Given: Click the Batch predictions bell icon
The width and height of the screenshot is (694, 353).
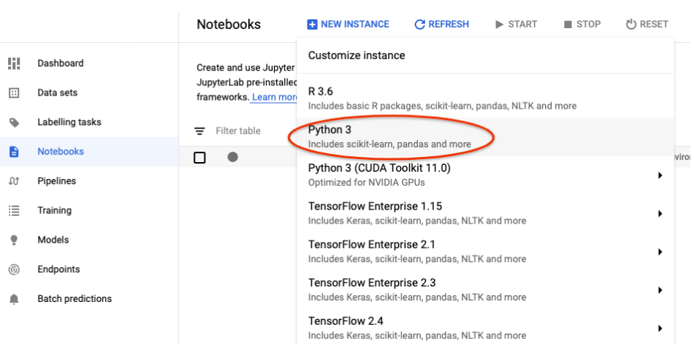Looking at the screenshot, I should 14,299.
